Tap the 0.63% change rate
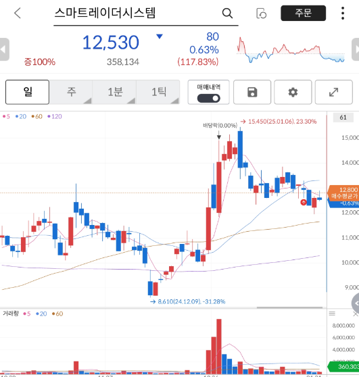359x377 pixels. pos(204,50)
